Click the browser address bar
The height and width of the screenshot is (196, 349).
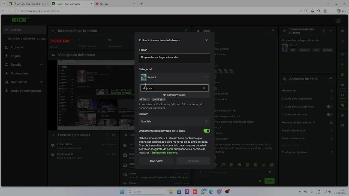click(155, 11)
